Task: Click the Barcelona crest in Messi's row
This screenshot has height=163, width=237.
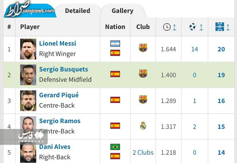Action: click(x=143, y=48)
